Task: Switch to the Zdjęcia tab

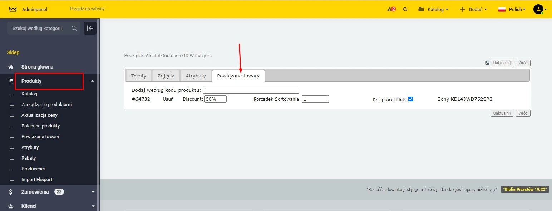Action: (166, 75)
